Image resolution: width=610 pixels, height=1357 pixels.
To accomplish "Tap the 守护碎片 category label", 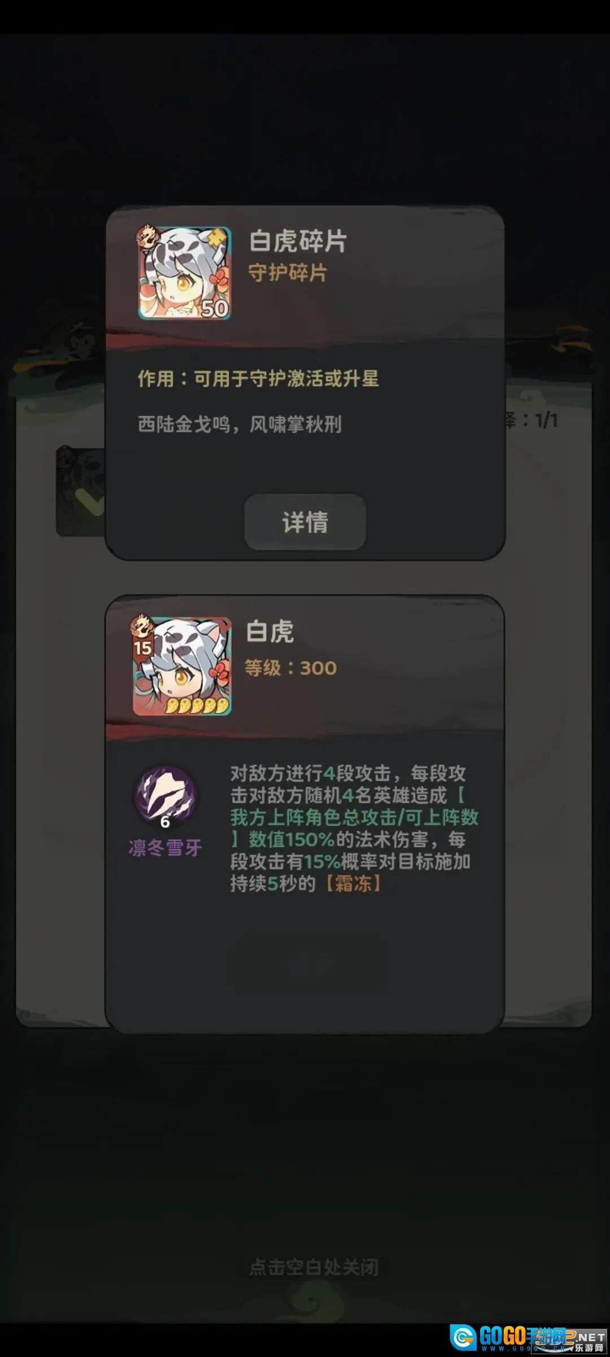I will [288, 273].
